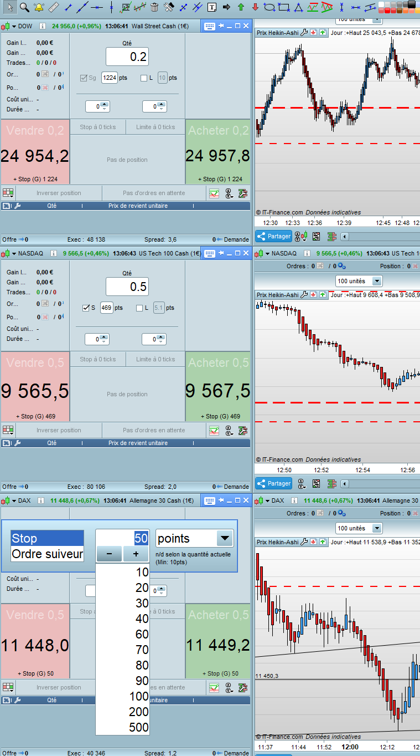Screen dimensions: 420x756
Task: Open the points unit dropdown
Action: (x=224, y=538)
